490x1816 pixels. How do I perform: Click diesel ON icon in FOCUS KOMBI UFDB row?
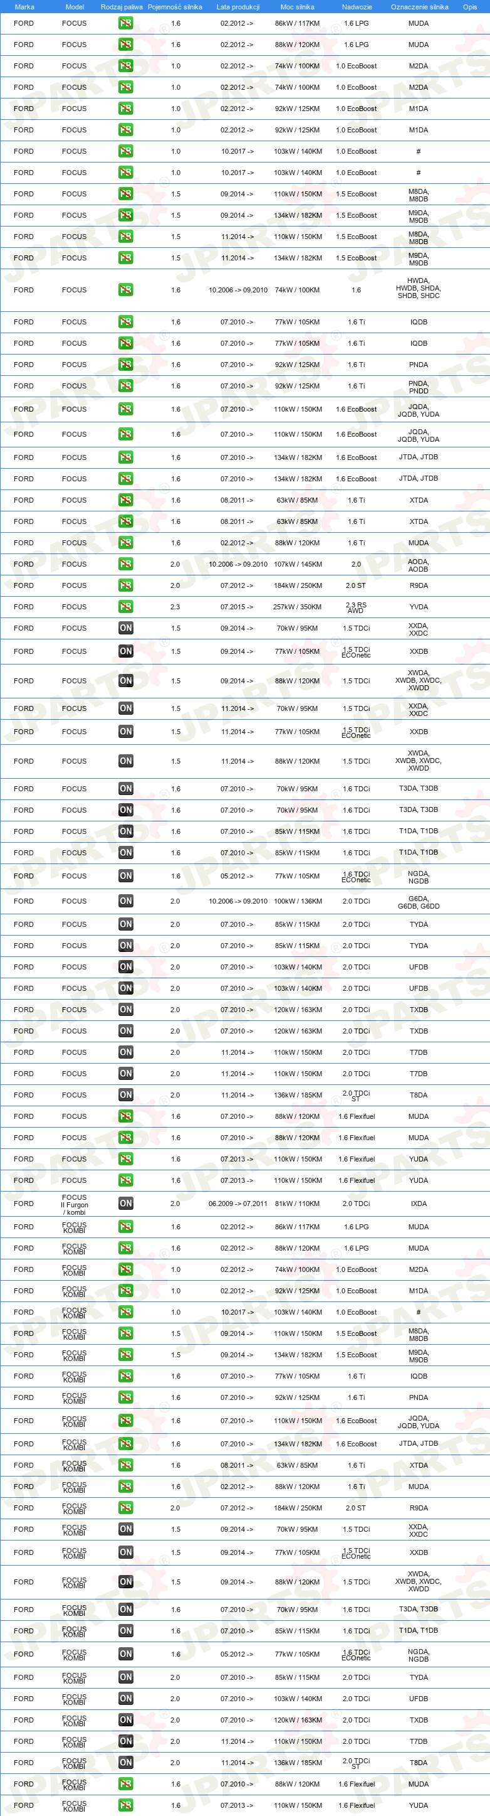[126, 1698]
